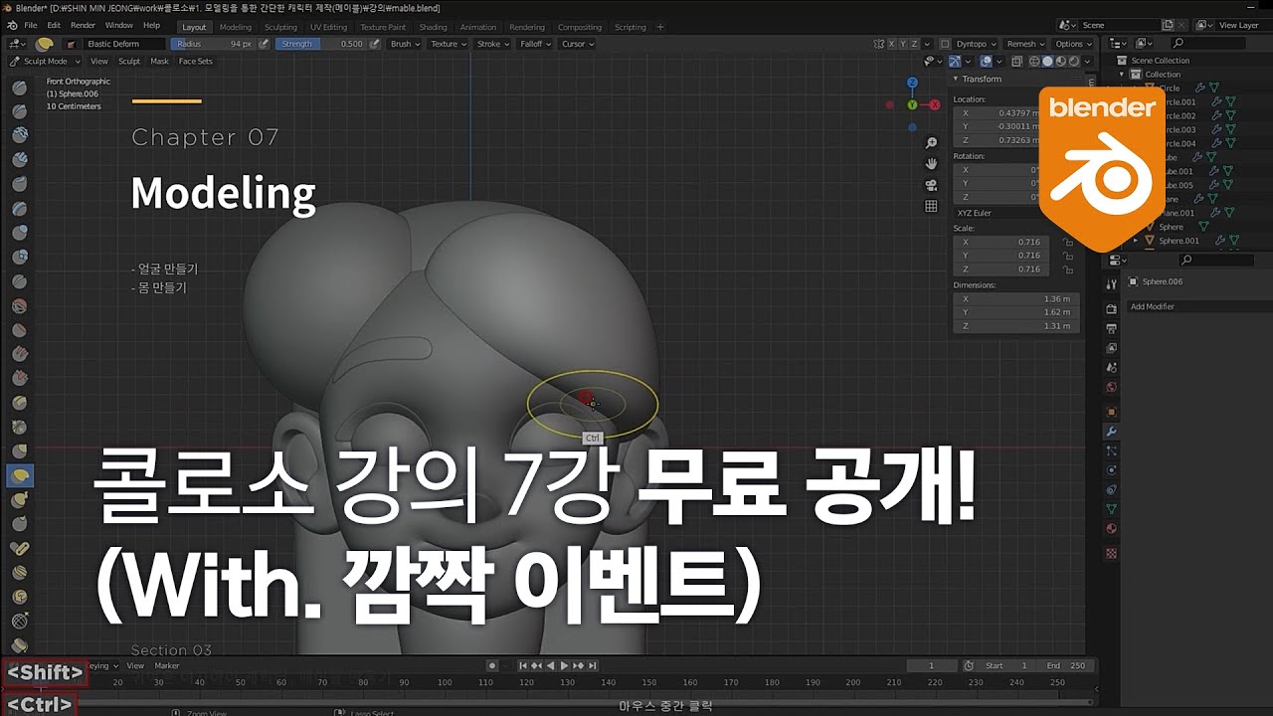Screen dimensions: 1273x716
Task: Click the symmetry butterfly icon in the header
Action: [x=878, y=44]
